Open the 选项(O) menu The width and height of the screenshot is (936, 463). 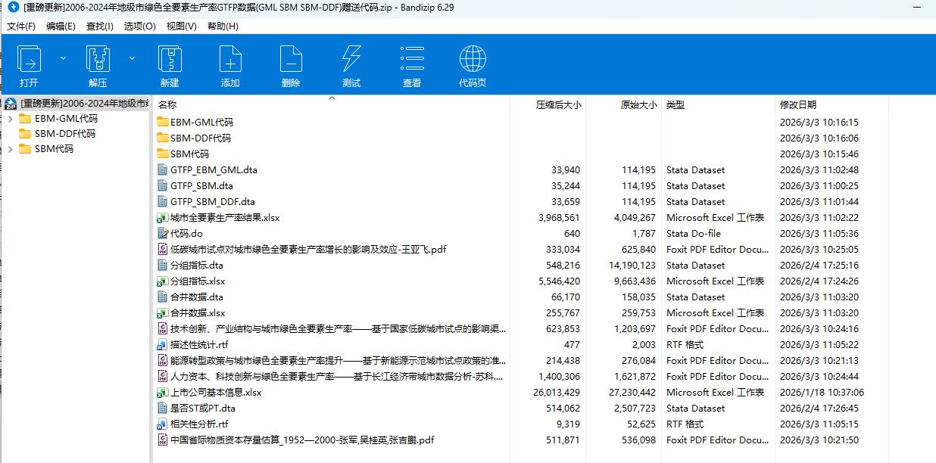139,26
